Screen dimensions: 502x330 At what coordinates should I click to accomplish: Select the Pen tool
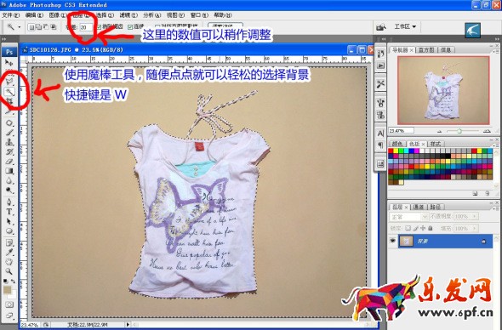[x=9, y=202]
